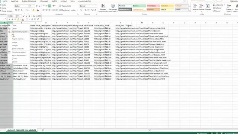Click the ribbon fill color bucket icon
Viewport: 238px width, 134px height.
(33, 10)
